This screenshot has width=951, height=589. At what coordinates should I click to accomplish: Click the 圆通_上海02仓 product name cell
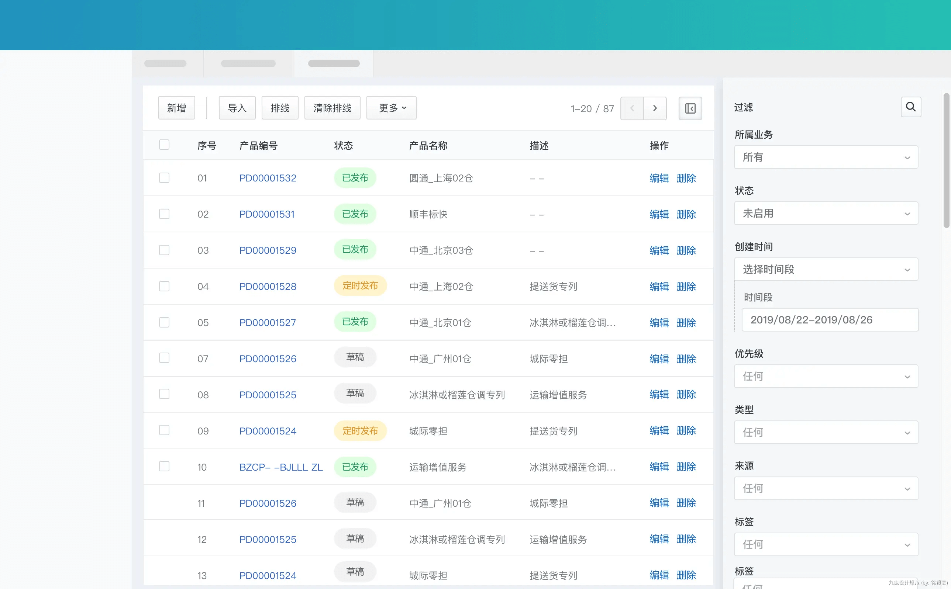tap(441, 178)
